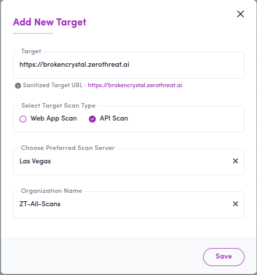Click the Add New Target heading

(49, 22)
